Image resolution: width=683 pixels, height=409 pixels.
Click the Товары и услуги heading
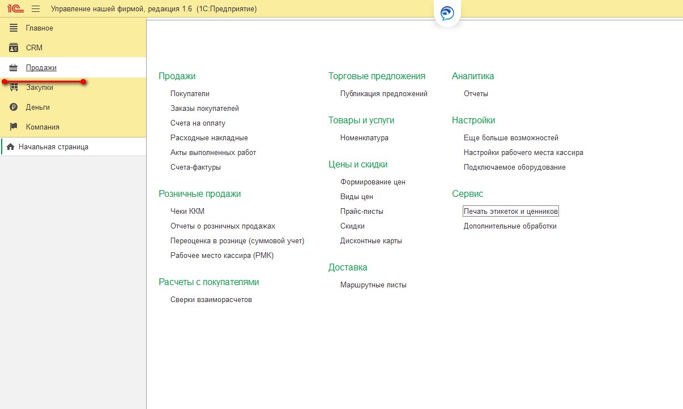(x=361, y=120)
